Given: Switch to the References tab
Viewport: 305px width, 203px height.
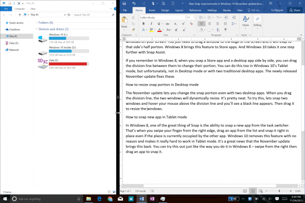Looking at the screenshot, I should coord(195,10).
